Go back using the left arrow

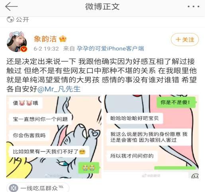coord(11,6)
